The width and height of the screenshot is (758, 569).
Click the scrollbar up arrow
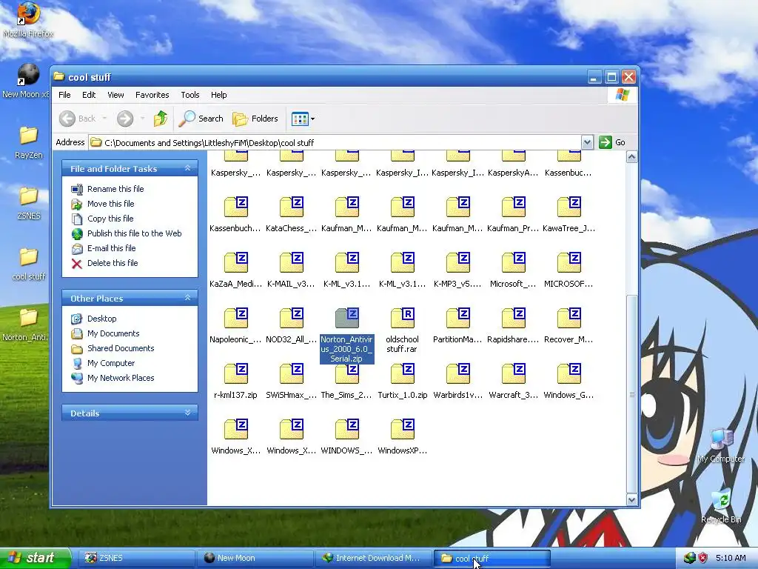pos(631,157)
